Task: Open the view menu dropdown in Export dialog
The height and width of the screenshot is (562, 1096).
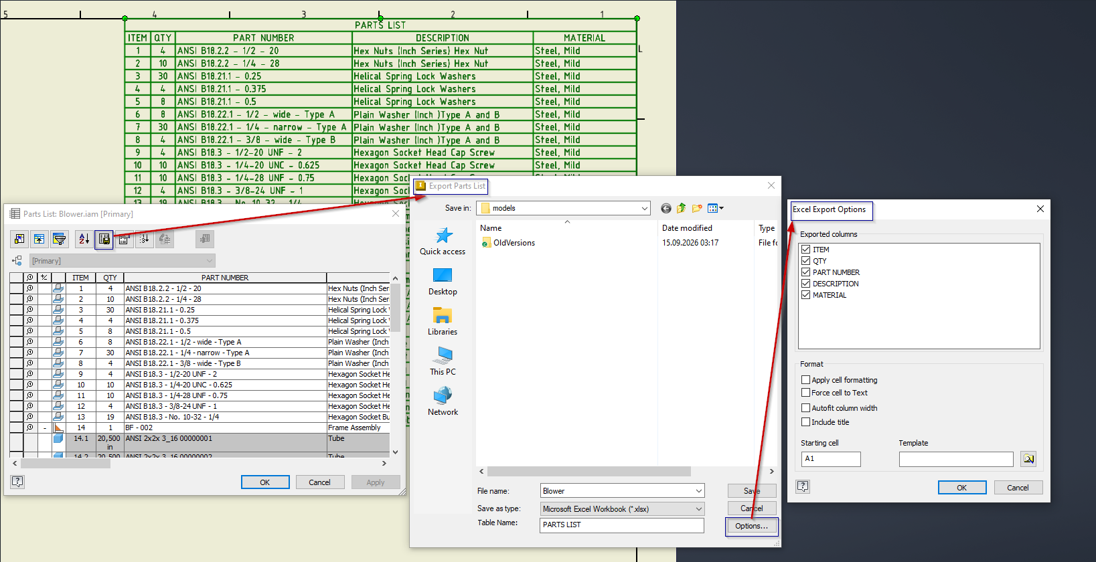Action: (x=716, y=208)
